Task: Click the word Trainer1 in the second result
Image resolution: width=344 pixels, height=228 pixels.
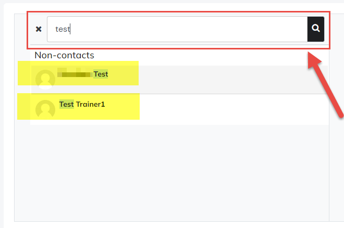Action: click(91, 104)
